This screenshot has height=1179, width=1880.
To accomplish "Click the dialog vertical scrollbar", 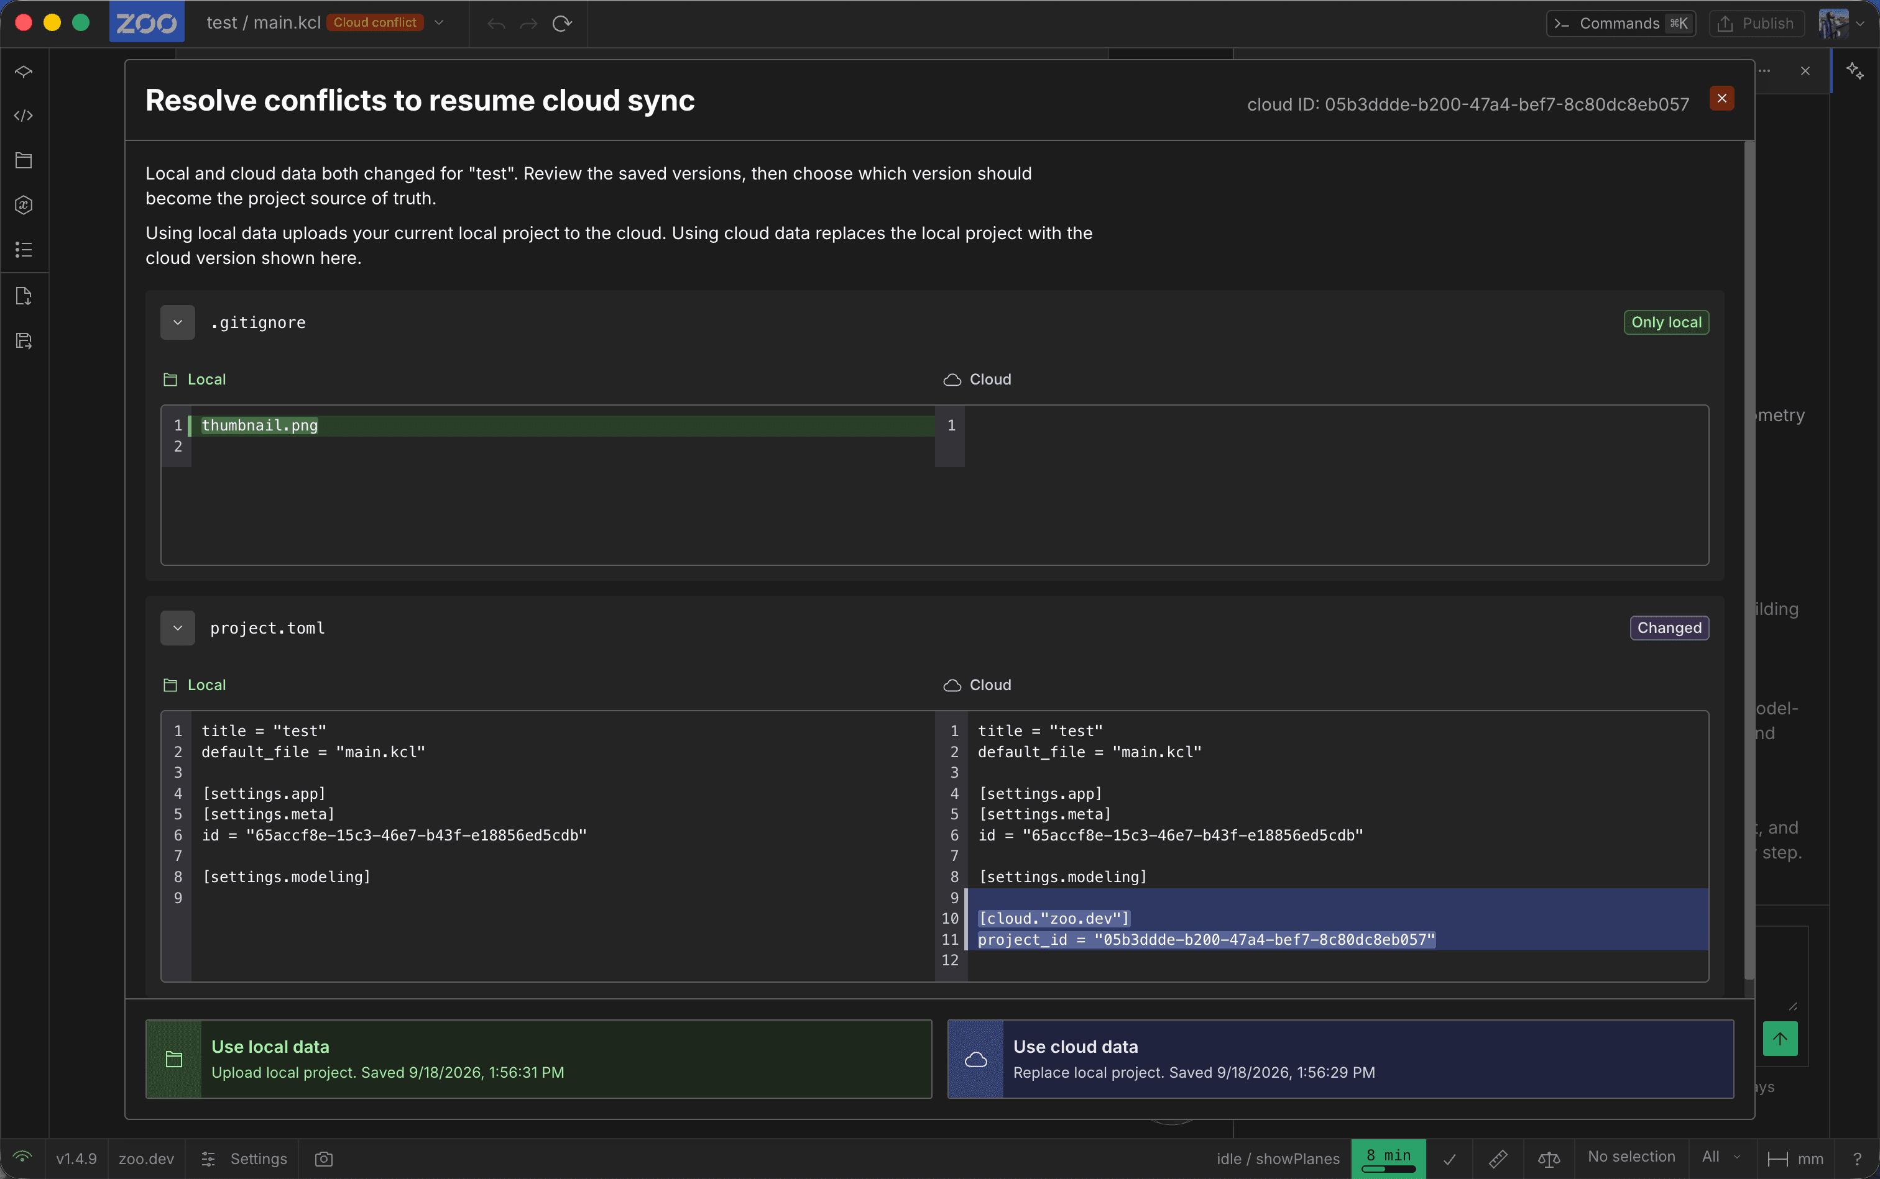I will [1749, 560].
